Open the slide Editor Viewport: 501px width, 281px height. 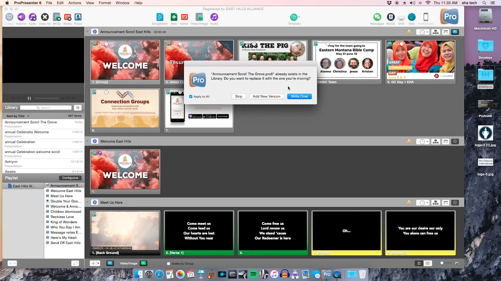click(184, 17)
